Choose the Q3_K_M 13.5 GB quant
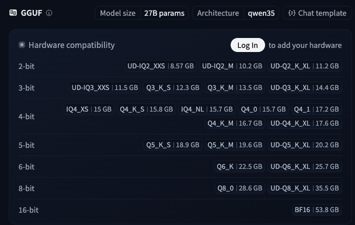This screenshot has height=225, width=355. pyautogui.click(x=235, y=88)
